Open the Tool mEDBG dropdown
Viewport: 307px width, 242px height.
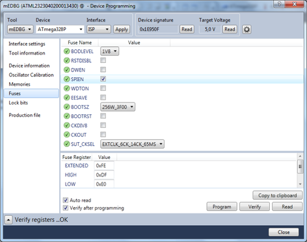[20, 29]
